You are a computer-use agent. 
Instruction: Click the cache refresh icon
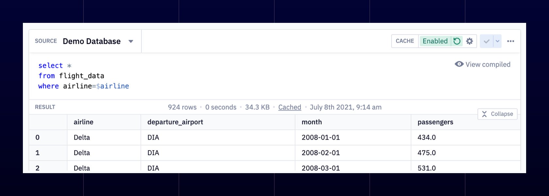click(x=457, y=41)
